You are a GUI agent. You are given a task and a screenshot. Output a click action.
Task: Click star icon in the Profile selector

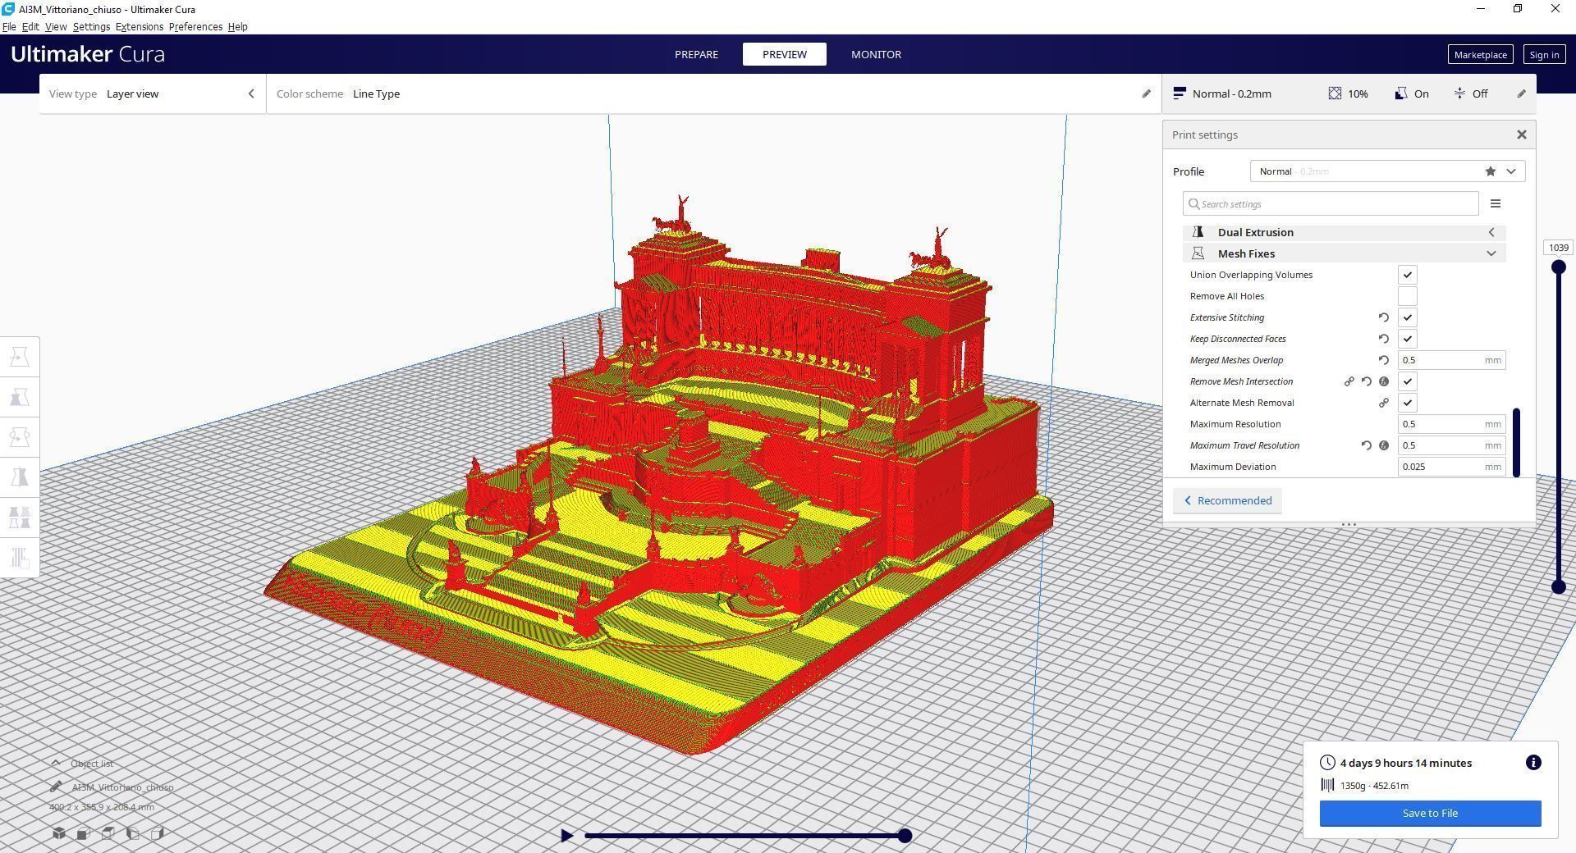[x=1491, y=171]
